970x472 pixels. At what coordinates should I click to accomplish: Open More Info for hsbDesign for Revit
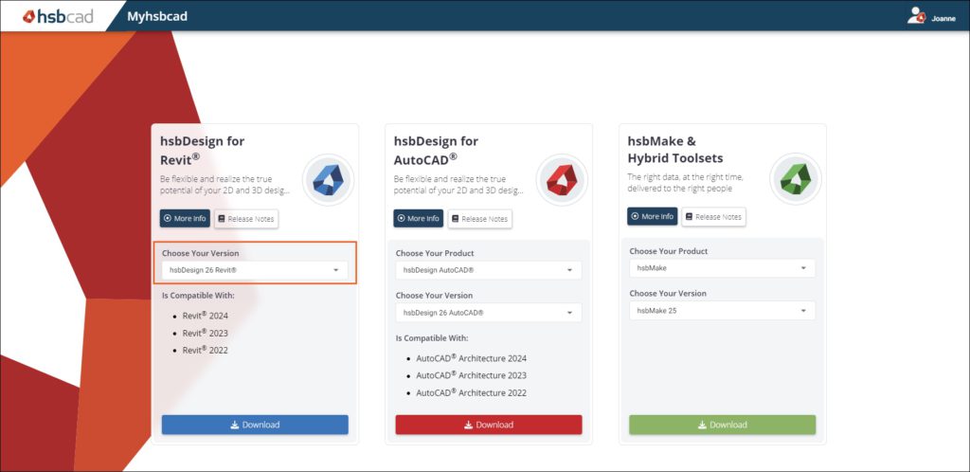[x=185, y=218]
